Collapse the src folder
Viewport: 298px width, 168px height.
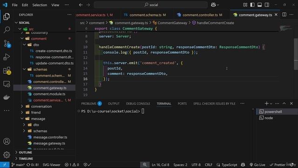20,29
